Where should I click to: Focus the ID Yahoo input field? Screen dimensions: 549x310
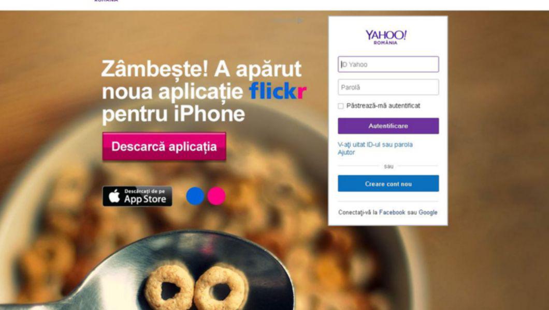(388, 64)
